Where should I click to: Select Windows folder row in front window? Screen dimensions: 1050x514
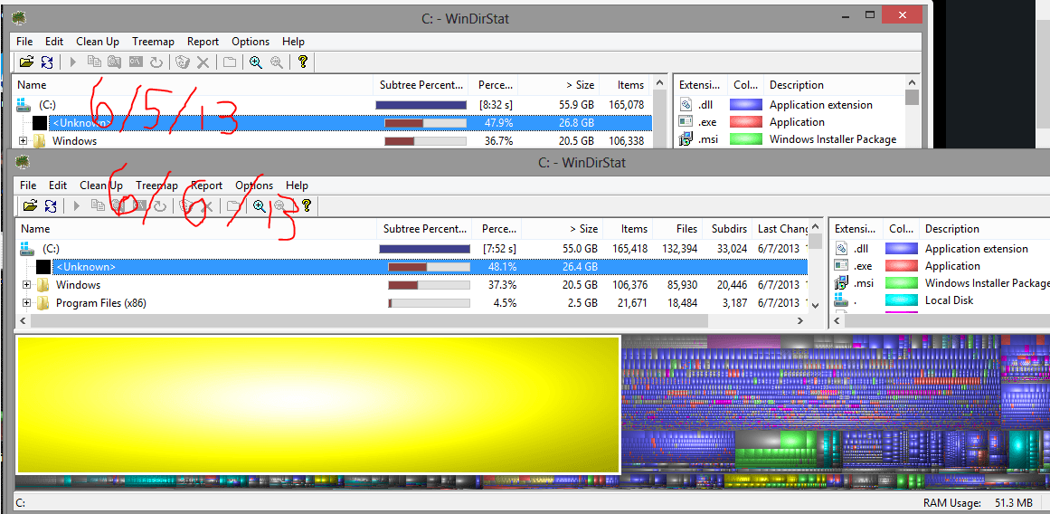(x=411, y=285)
